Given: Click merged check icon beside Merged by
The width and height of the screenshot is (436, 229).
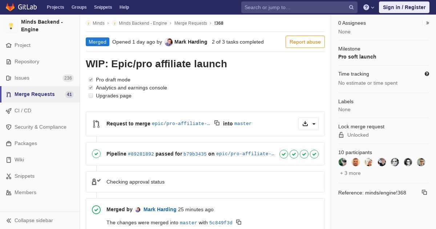Looking at the screenshot, I should click(x=96, y=210).
